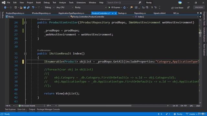Open the Output panel tab
The image size is (207, 116).
pos(32,110)
